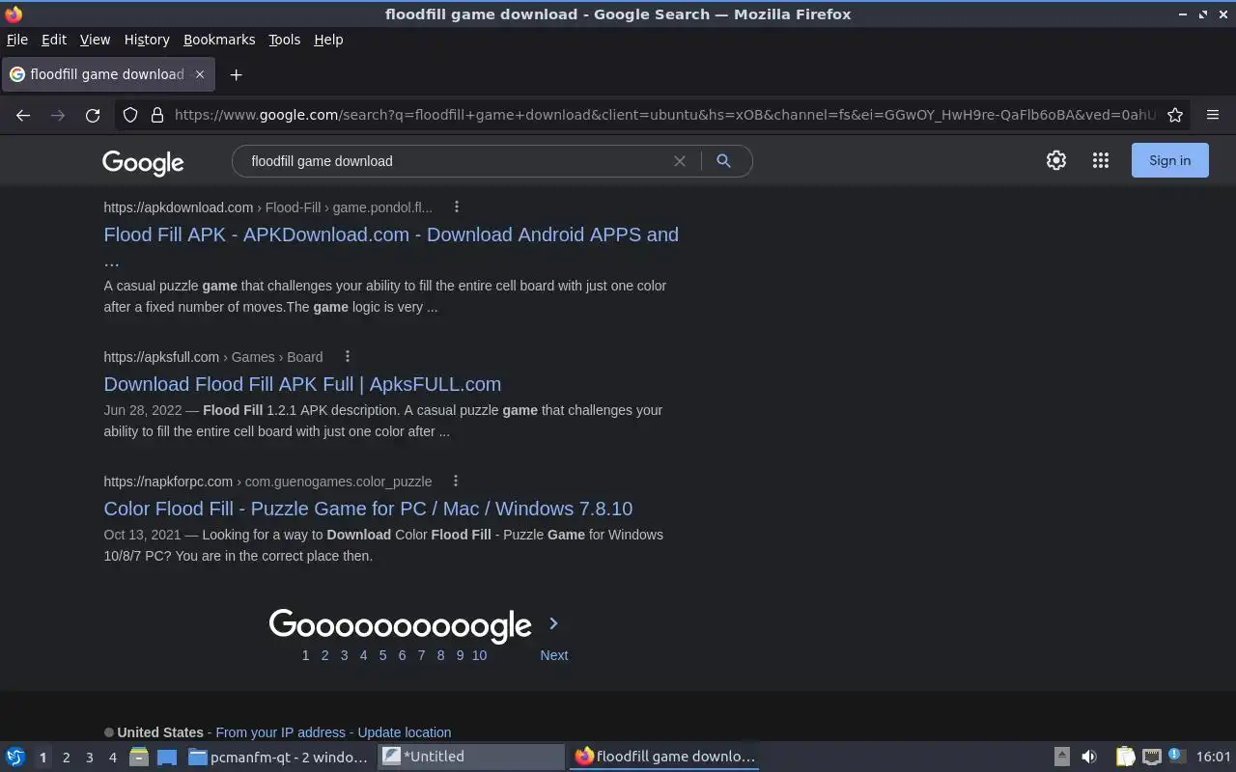
Task: Click From your IP address link
Action: coord(280,732)
